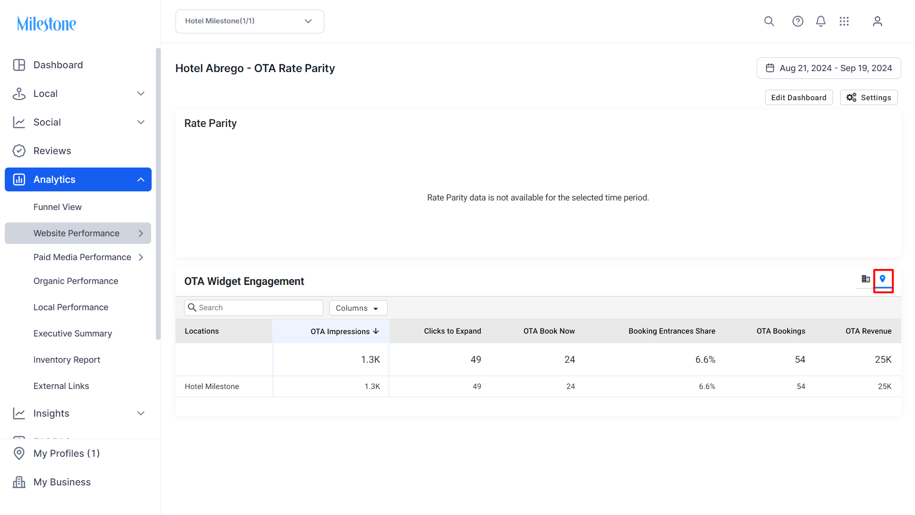Click the Dashboard layout icon
This screenshot has width=915, height=515.
[x=19, y=65]
